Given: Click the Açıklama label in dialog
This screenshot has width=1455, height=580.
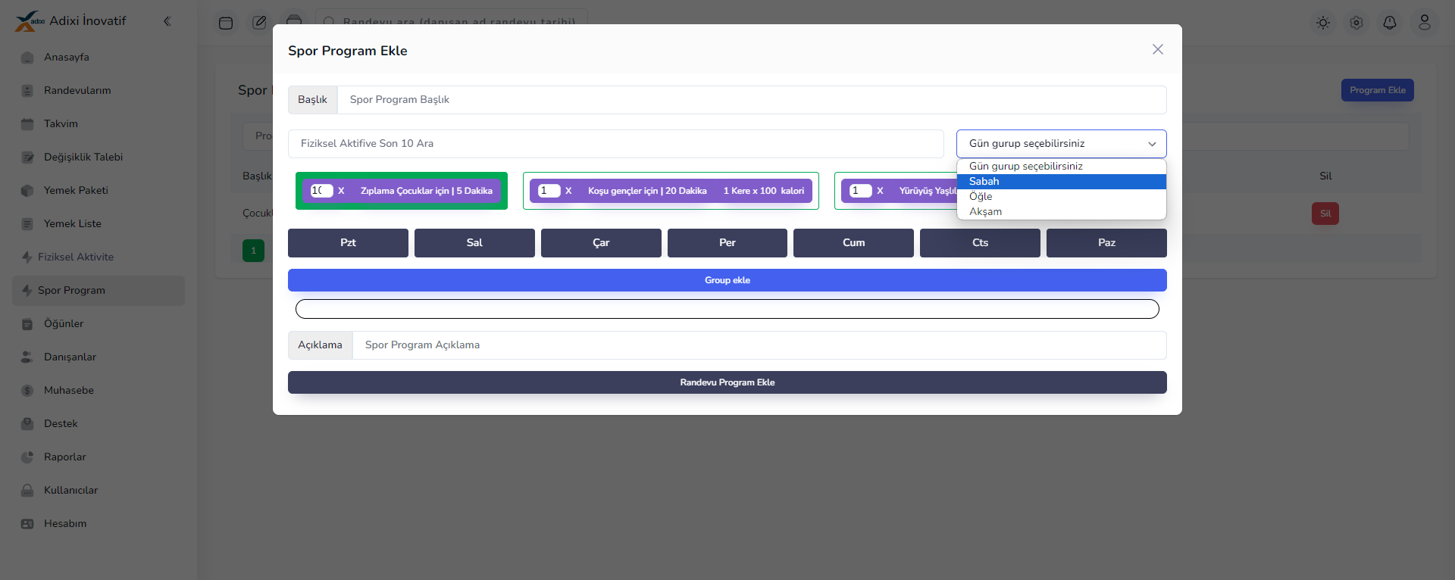Looking at the screenshot, I should tap(320, 345).
